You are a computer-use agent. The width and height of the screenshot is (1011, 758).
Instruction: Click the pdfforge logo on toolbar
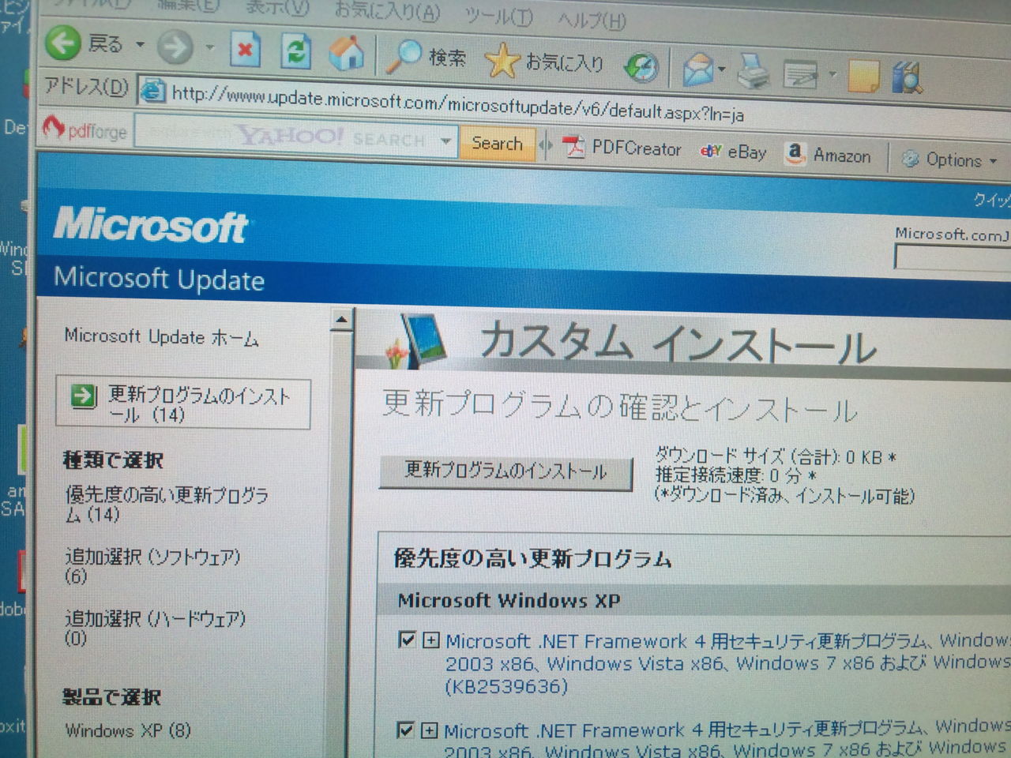85,129
